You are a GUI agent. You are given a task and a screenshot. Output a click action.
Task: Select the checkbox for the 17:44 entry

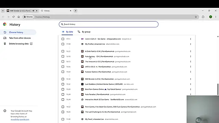[x=63, y=44]
